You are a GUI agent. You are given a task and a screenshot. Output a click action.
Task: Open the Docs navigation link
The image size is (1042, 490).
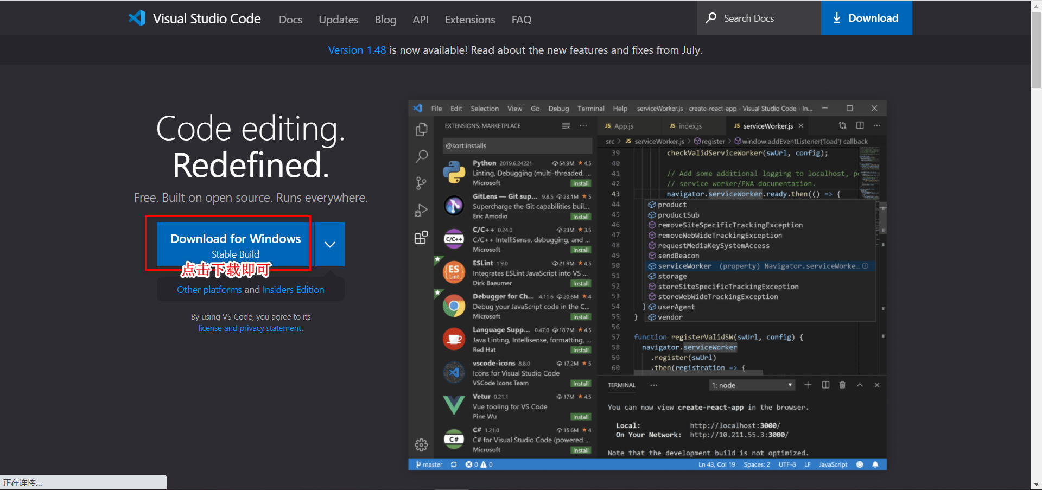click(290, 20)
